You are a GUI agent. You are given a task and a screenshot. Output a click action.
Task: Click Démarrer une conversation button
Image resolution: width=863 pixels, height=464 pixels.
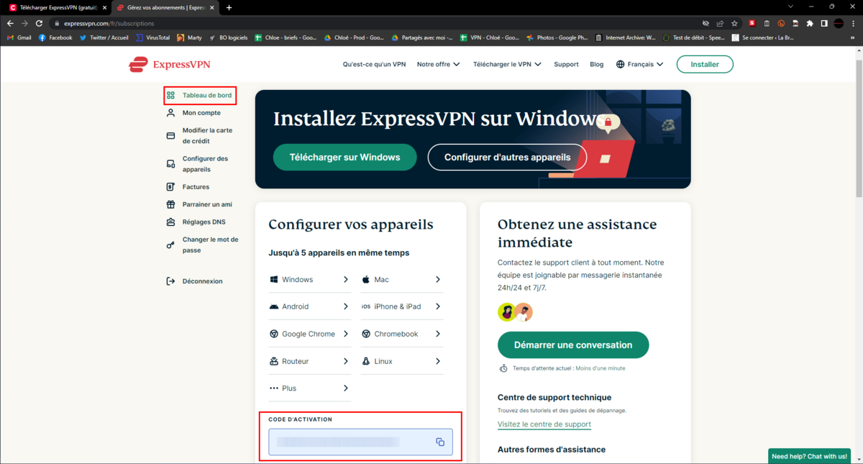[x=573, y=345]
